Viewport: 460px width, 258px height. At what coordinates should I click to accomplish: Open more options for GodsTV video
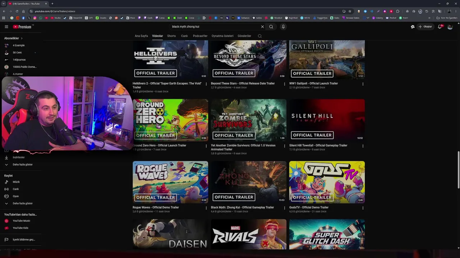click(363, 208)
